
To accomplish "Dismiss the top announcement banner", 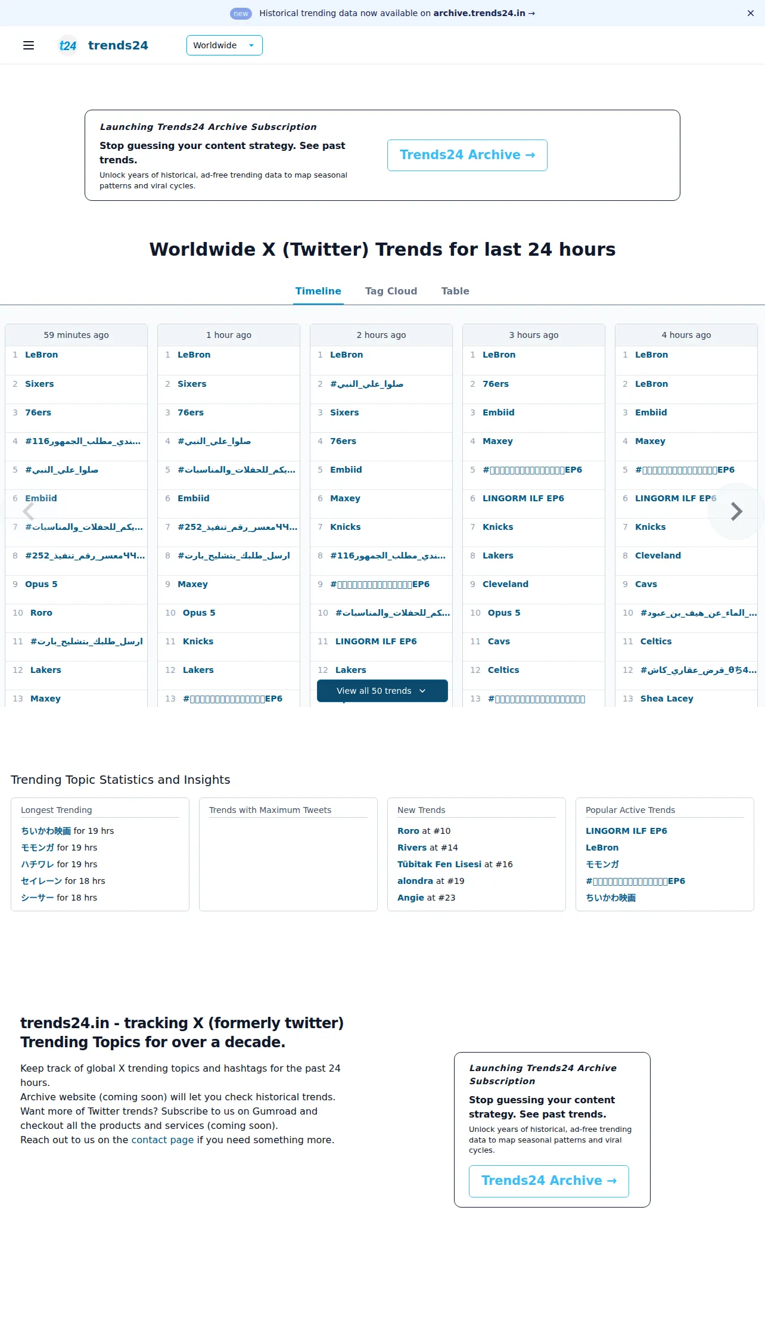I will [751, 13].
